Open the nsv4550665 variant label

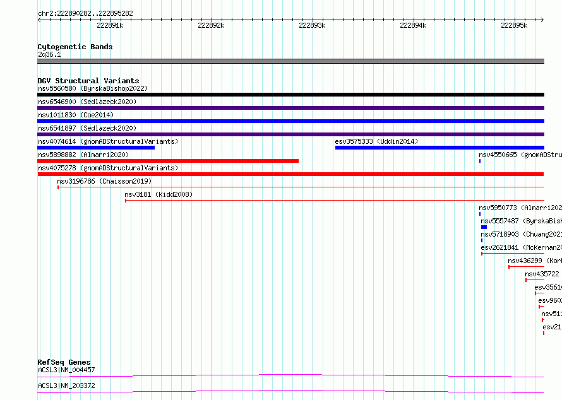tap(520, 155)
